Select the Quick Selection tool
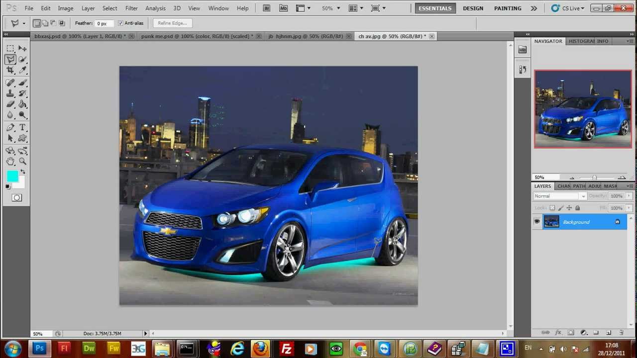Image resolution: width=637 pixels, height=358 pixels. pyautogui.click(x=22, y=59)
